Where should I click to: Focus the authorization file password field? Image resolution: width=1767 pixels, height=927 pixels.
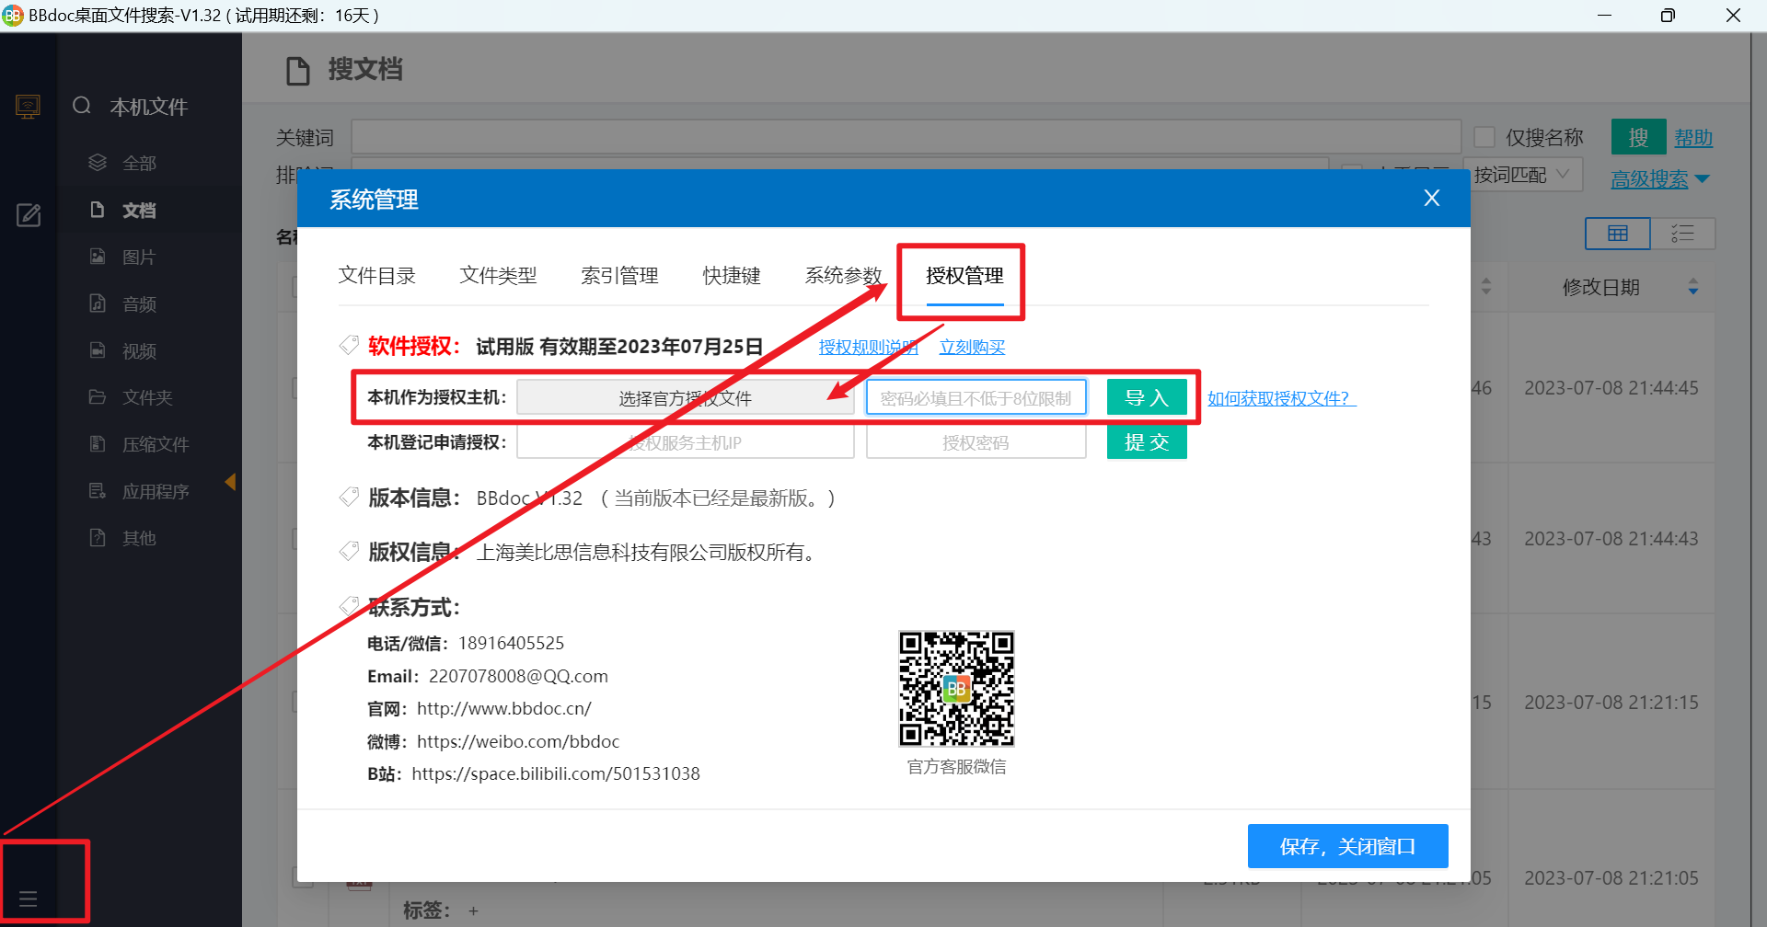(976, 397)
